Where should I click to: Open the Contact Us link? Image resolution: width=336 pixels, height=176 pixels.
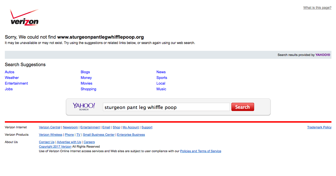(x=47, y=142)
